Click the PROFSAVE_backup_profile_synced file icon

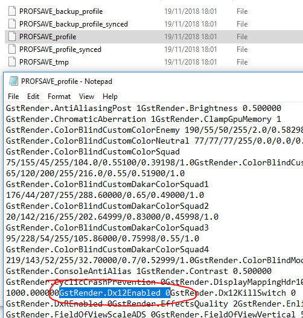(12, 24)
